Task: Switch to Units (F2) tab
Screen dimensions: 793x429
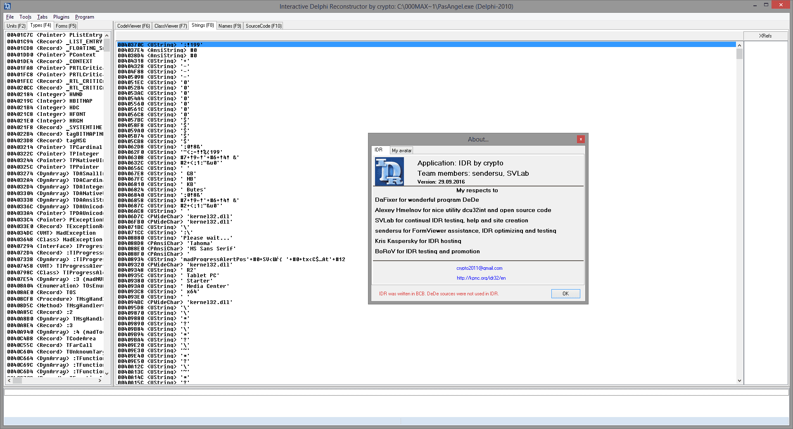Action: [16, 26]
